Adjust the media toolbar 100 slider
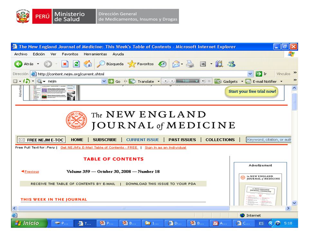This screenshot has width=309, height=231. tap(187, 81)
